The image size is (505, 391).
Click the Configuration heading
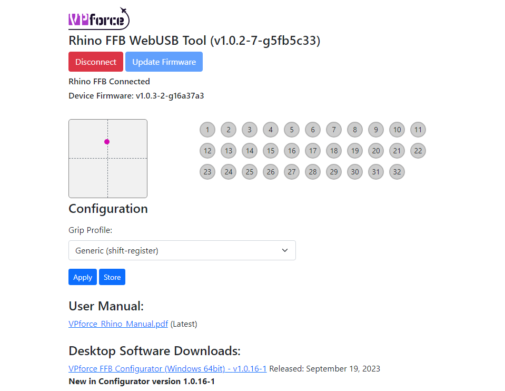108,209
